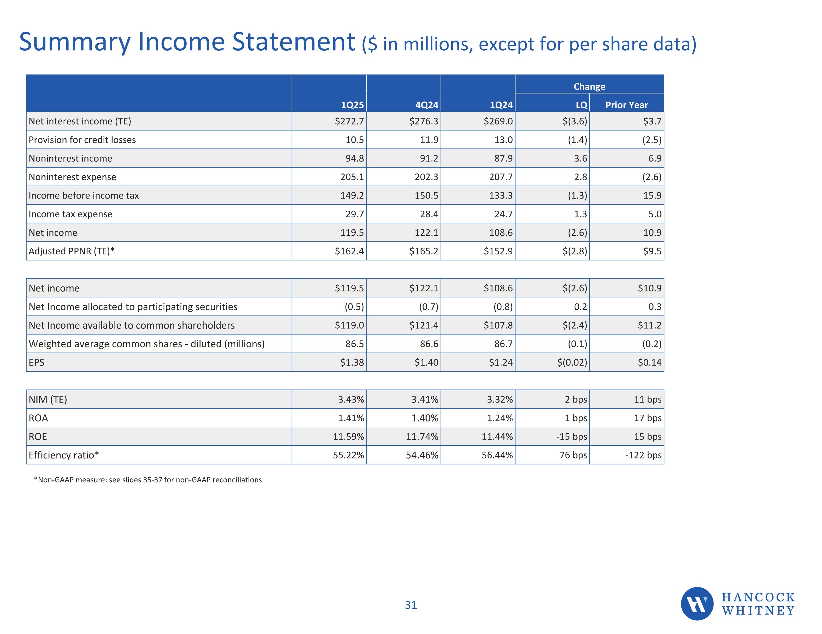This screenshot has width=822, height=634.
Task: Click the page number 31
Action: pyautogui.click(x=411, y=605)
